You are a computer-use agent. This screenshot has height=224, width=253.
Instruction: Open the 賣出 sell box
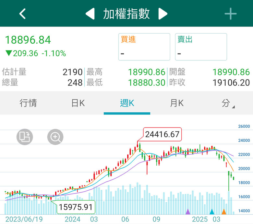[x=201, y=47]
